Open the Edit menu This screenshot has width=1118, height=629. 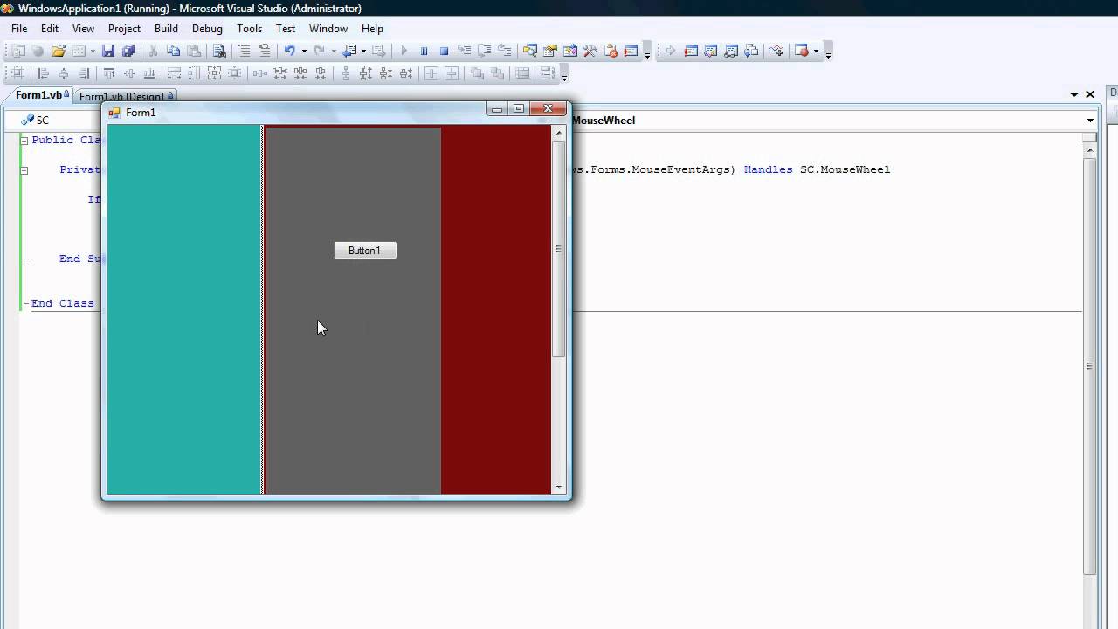pyautogui.click(x=50, y=29)
